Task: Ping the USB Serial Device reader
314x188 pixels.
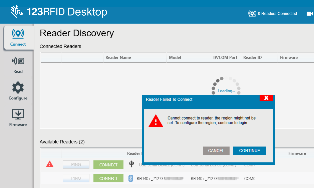Action: tap(76, 165)
